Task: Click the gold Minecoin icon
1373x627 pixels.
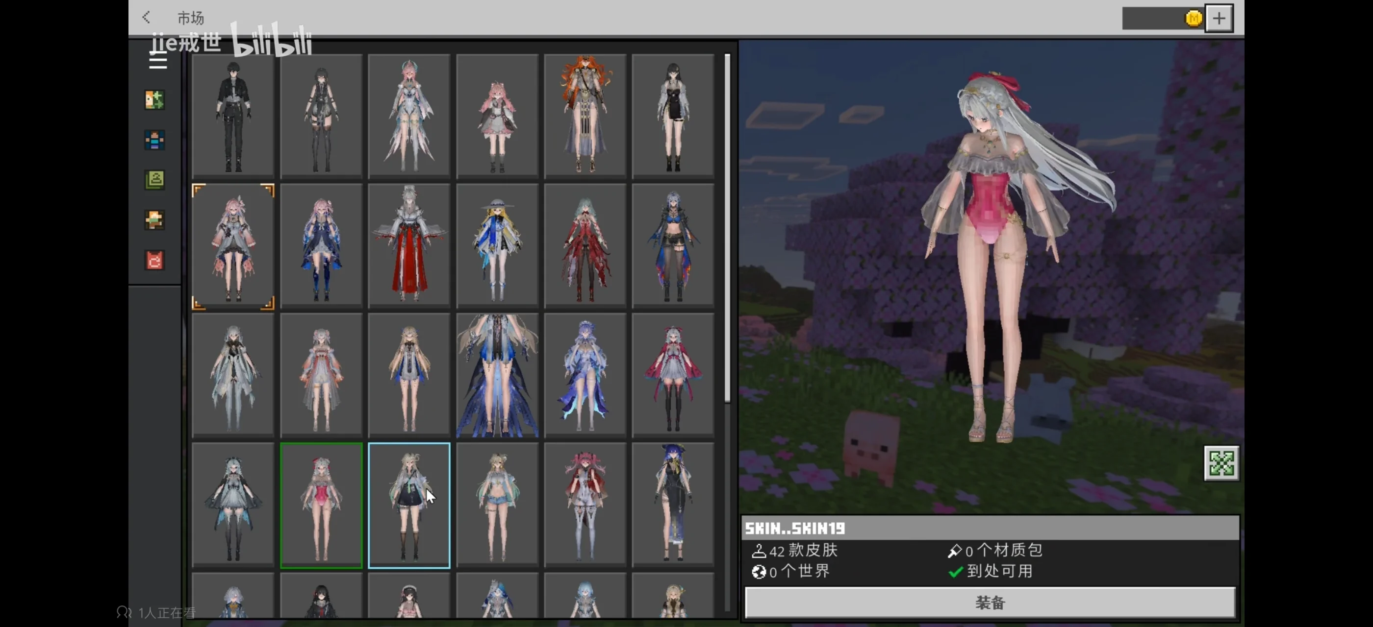Action: pos(1194,19)
